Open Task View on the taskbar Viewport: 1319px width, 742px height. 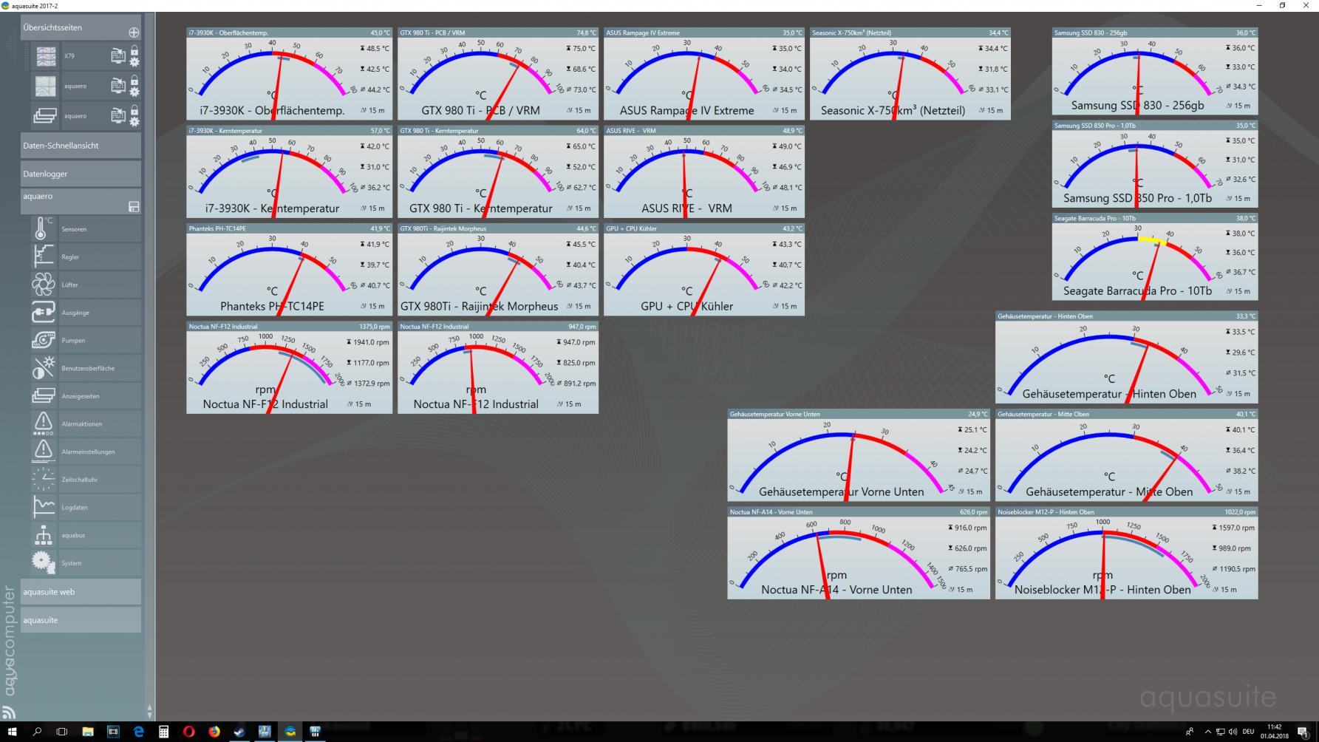point(62,732)
